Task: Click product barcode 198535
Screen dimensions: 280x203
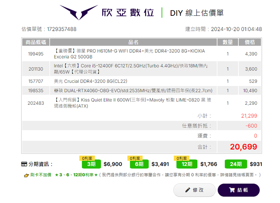Action: click(36, 91)
